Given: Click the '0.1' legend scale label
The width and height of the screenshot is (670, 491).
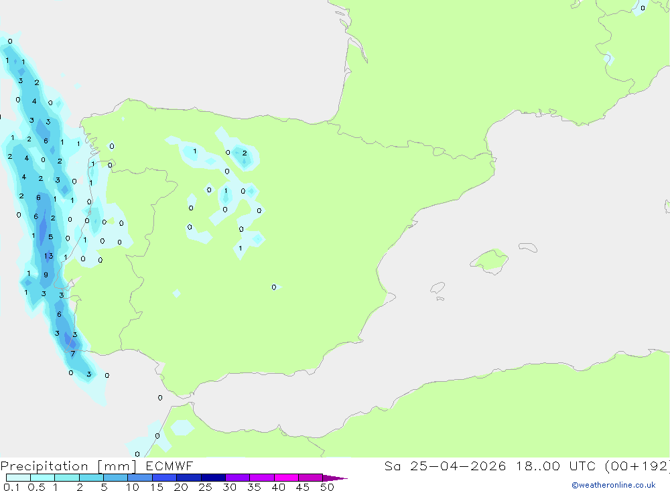Looking at the screenshot, I should [11, 487].
